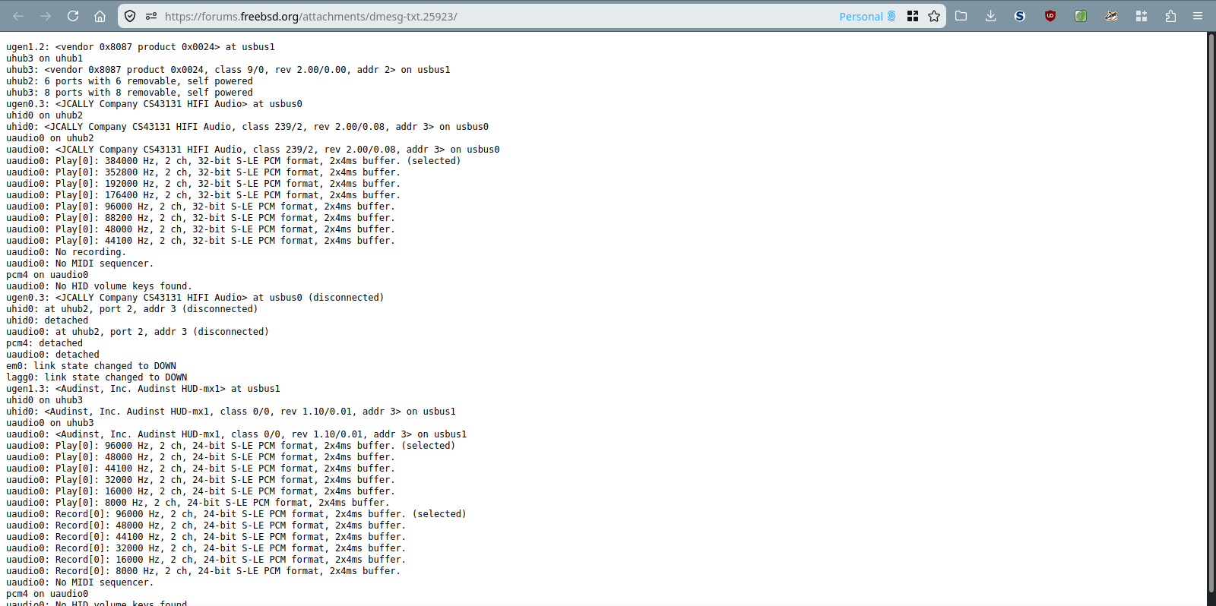Open the hamburger application menu

[1198, 16]
